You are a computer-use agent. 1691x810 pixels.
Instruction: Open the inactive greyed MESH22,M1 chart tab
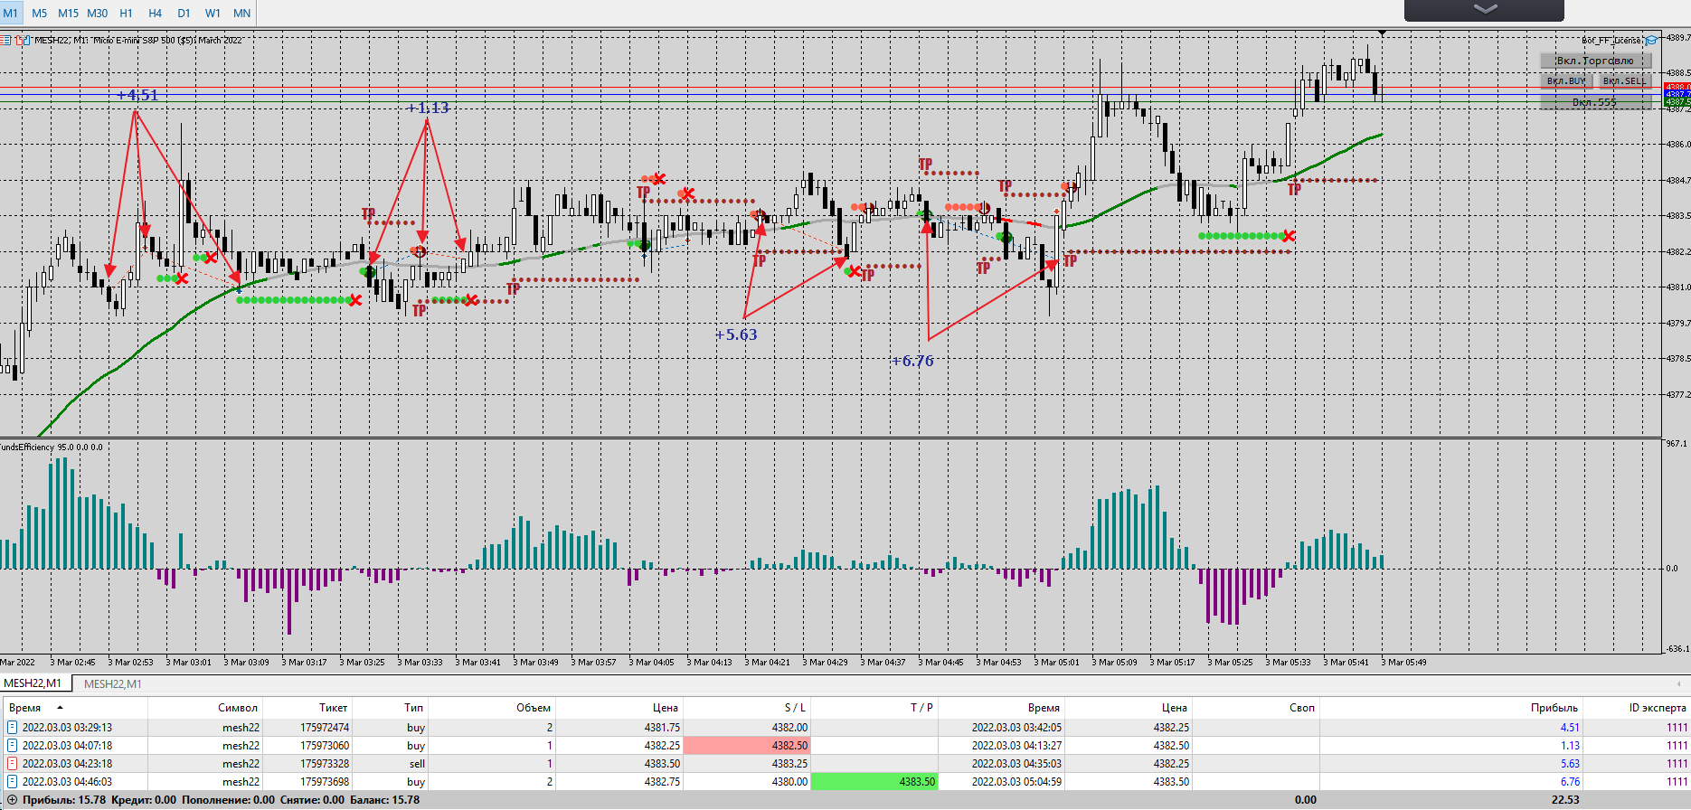[113, 684]
